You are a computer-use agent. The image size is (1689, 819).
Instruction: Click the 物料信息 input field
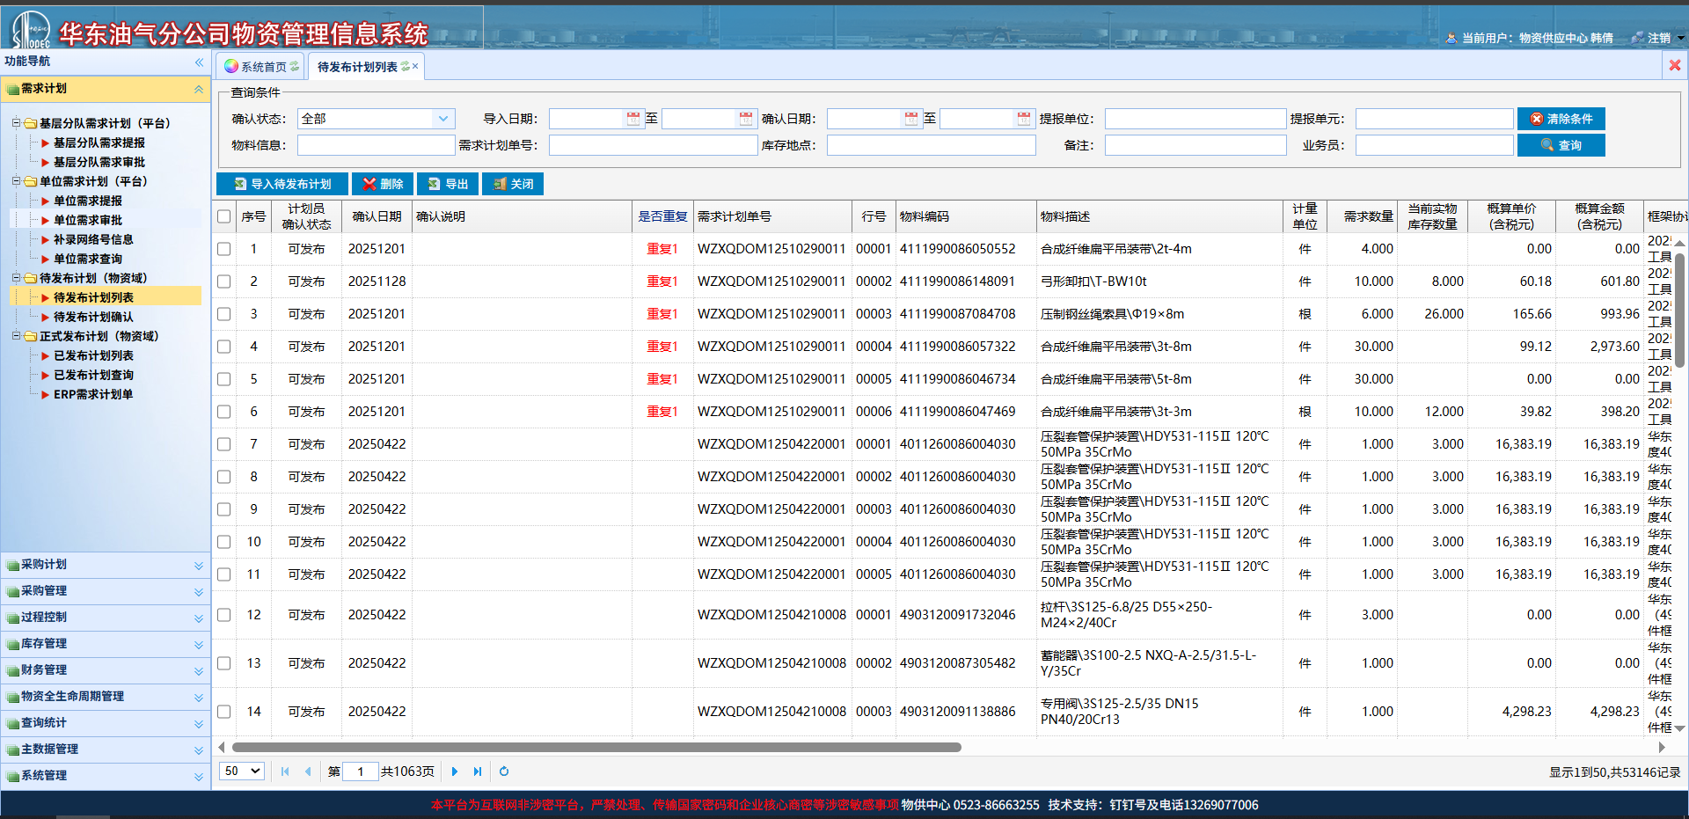(x=377, y=145)
